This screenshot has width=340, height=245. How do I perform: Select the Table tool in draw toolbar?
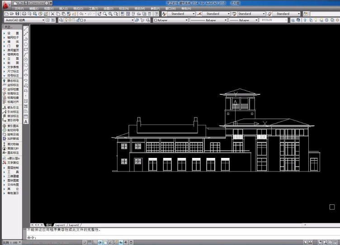click(26, 117)
